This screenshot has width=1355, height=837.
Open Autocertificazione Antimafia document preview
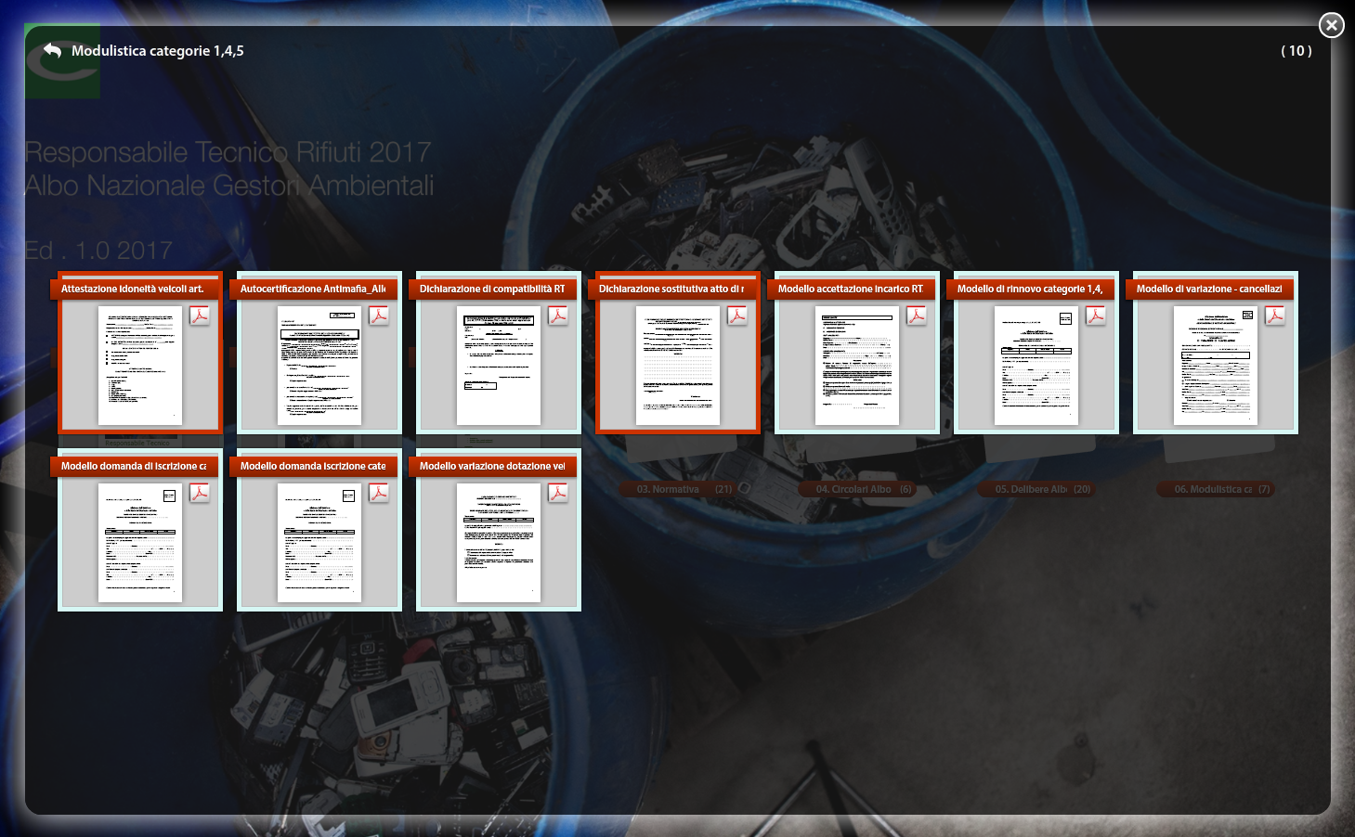tap(319, 366)
